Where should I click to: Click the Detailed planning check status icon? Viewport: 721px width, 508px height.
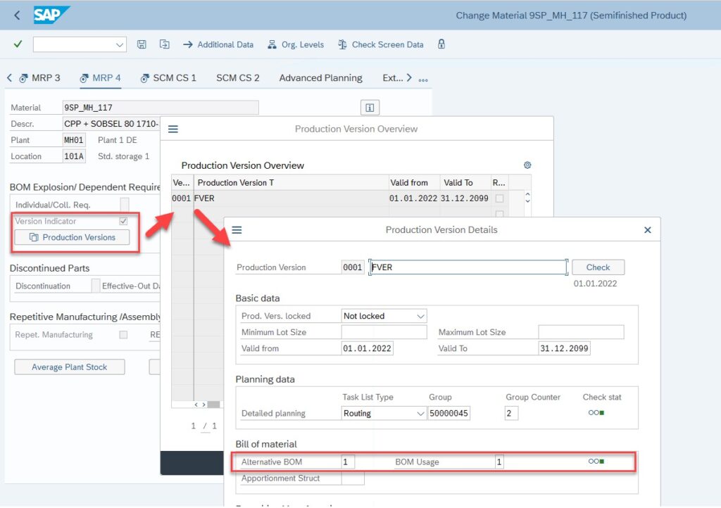click(x=596, y=413)
